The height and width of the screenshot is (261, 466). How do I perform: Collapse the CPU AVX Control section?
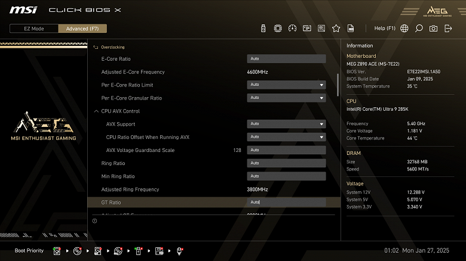point(96,111)
